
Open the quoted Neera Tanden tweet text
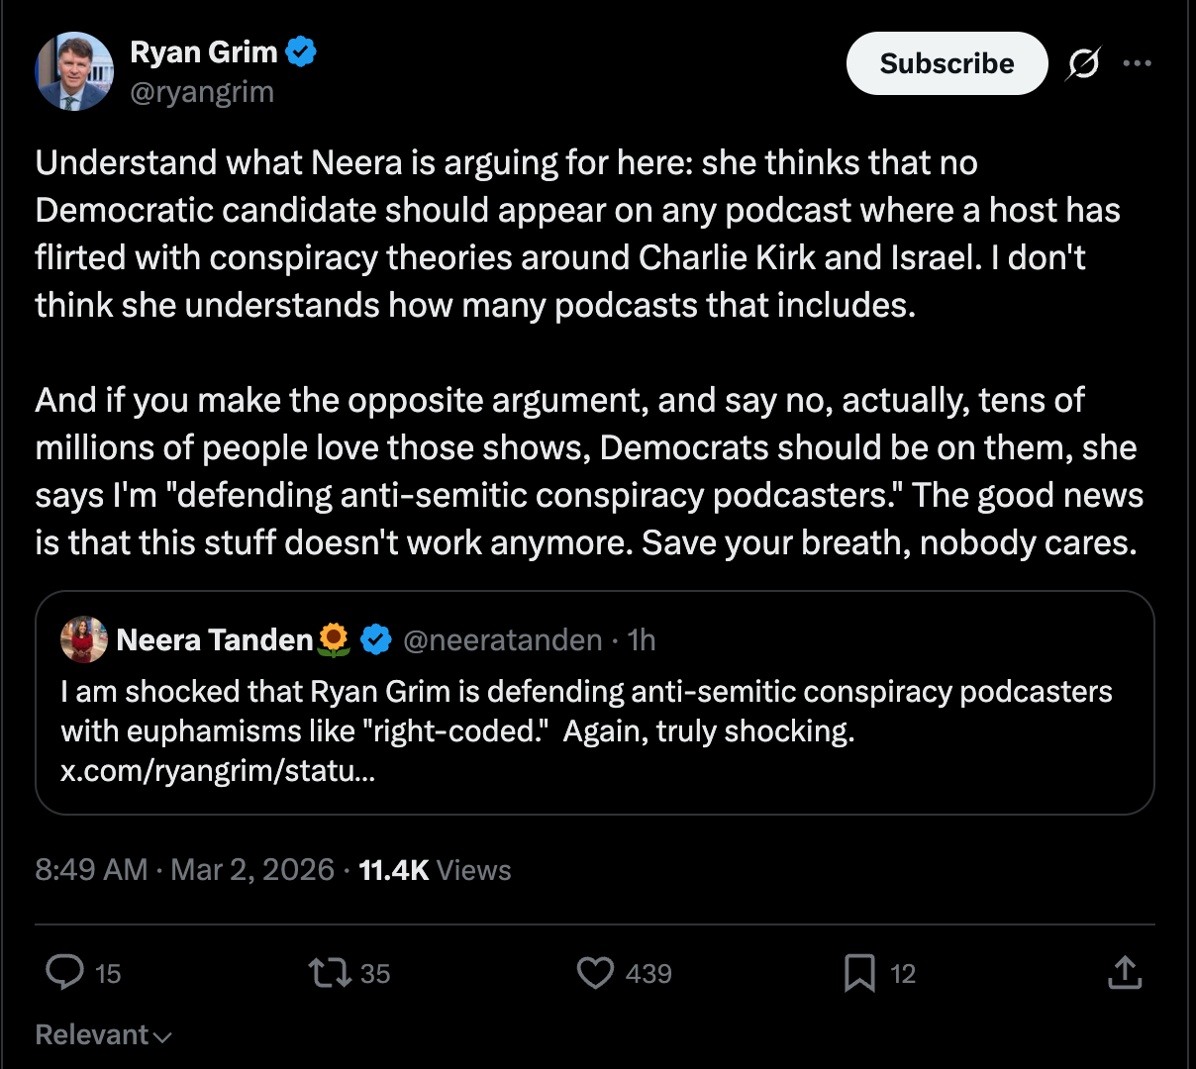(586, 711)
